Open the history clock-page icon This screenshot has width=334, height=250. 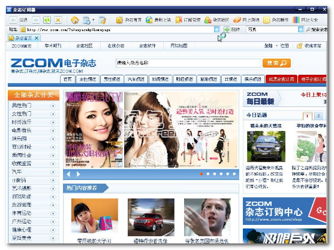coord(86,20)
